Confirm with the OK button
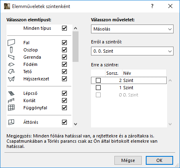This screenshot has width=180, height=168. point(159,160)
